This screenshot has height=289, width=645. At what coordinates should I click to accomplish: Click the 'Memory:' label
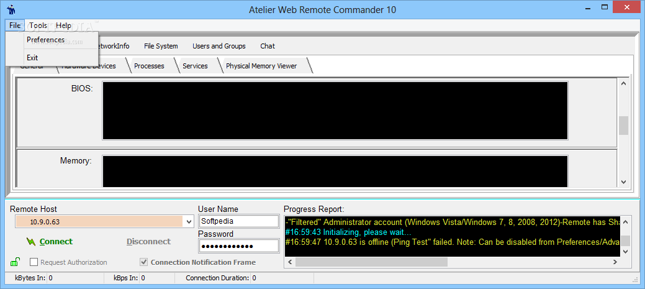(76, 160)
